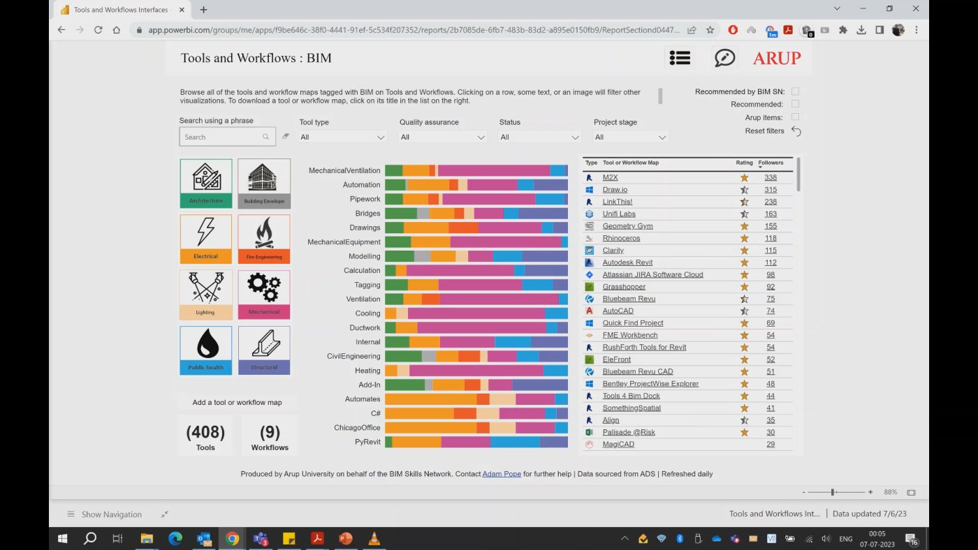
Task: Tick the Recommended checkbox
Action: tap(795, 104)
